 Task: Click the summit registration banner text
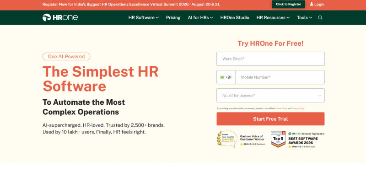tap(131, 4)
